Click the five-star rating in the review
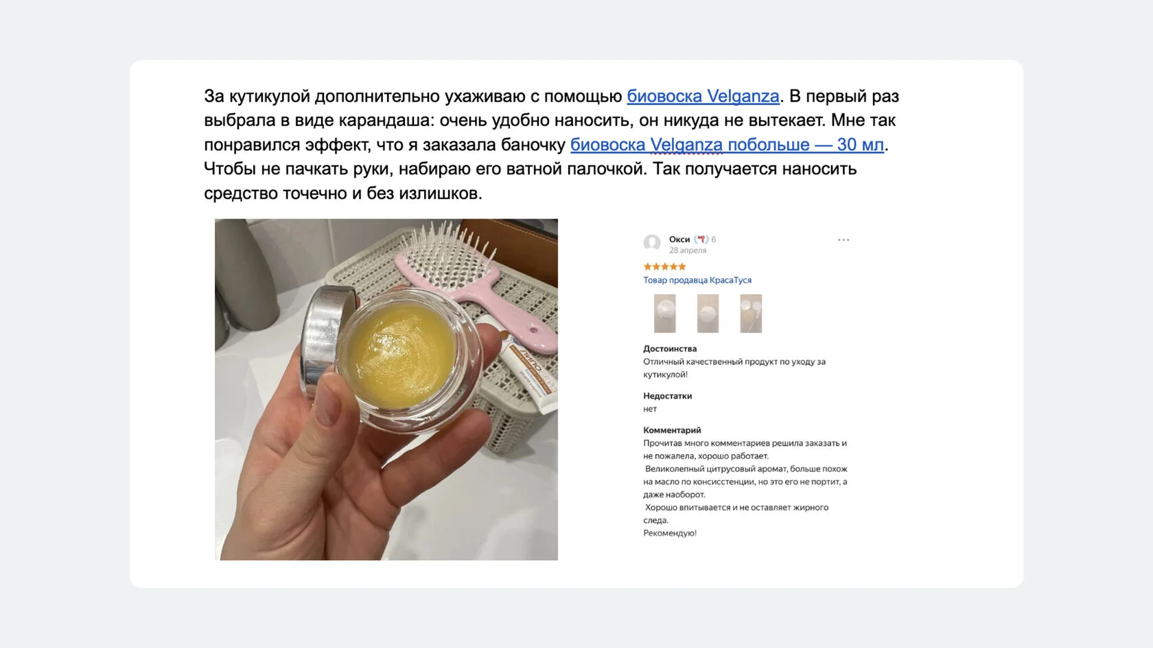The width and height of the screenshot is (1153, 648). coord(664,267)
